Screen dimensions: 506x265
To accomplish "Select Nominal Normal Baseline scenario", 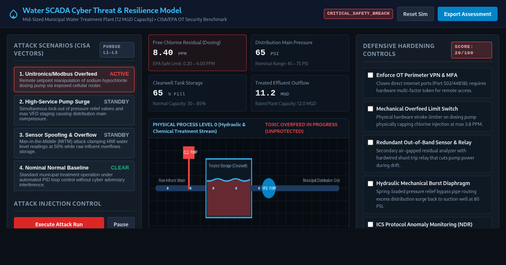I will tap(74, 176).
